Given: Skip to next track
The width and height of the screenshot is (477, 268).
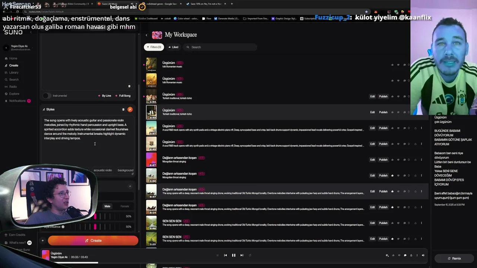Looking at the screenshot, I should [x=242, y=255].
